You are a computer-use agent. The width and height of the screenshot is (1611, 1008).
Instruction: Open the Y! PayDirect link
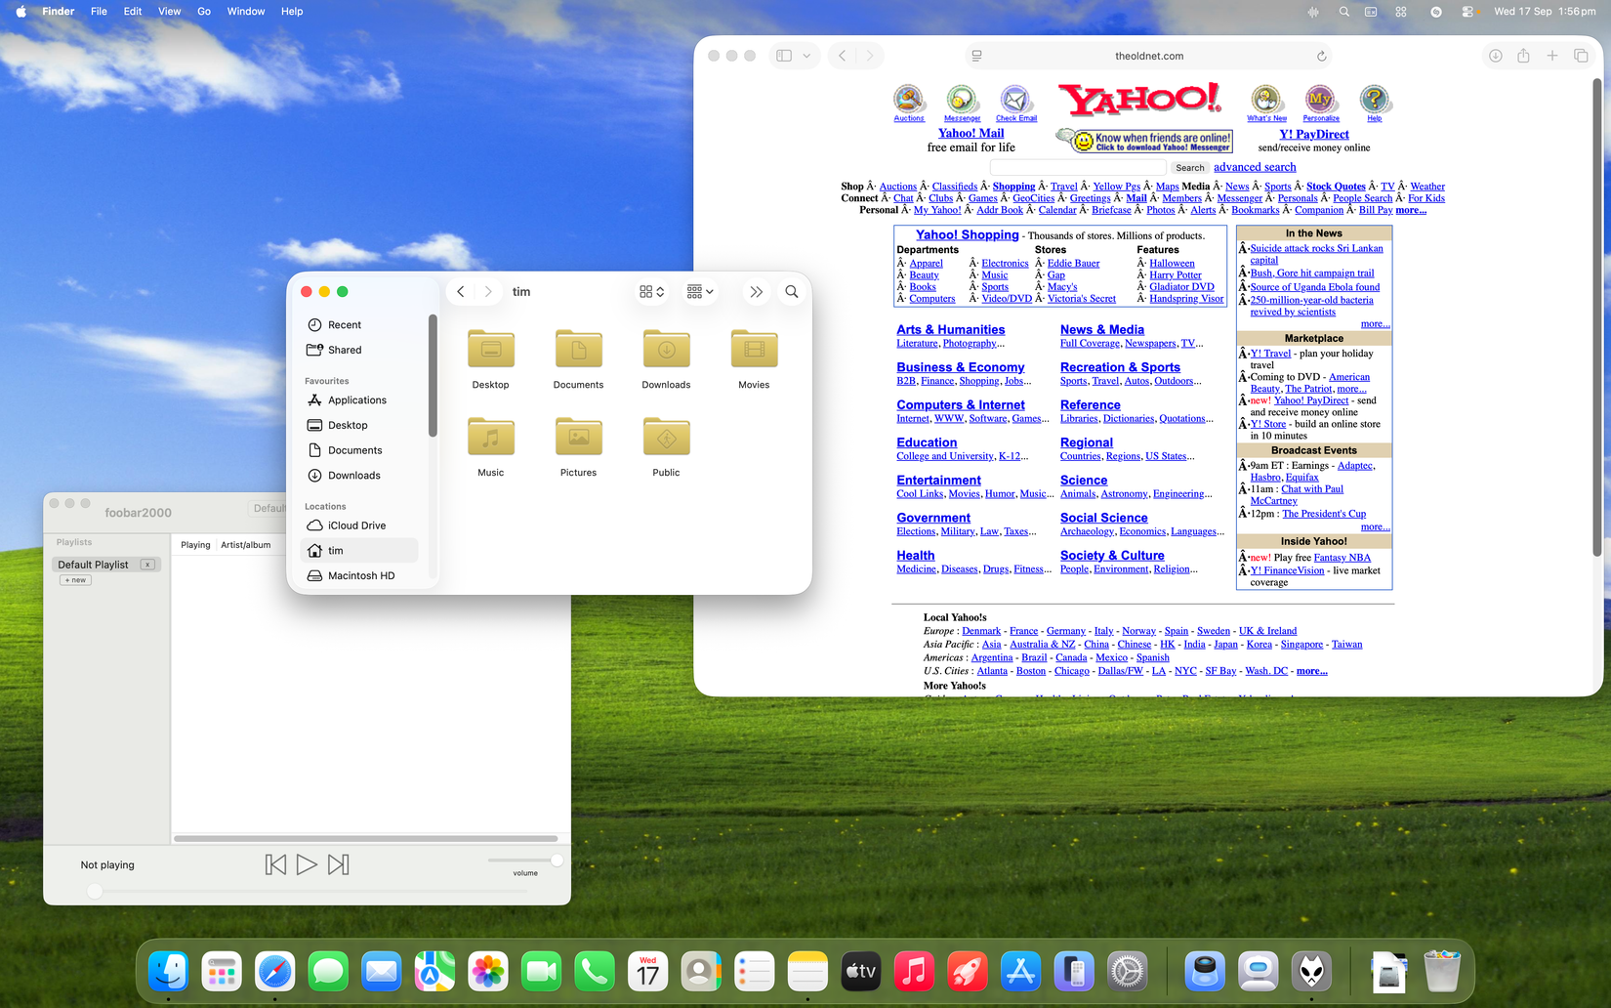[x=1313, y=134]
